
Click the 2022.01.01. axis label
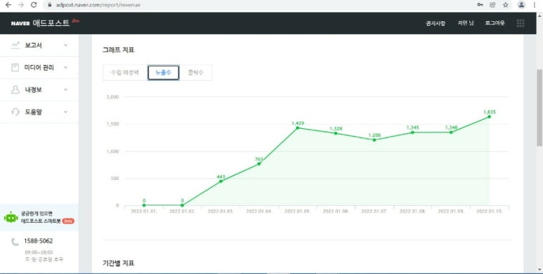point(144,211)
